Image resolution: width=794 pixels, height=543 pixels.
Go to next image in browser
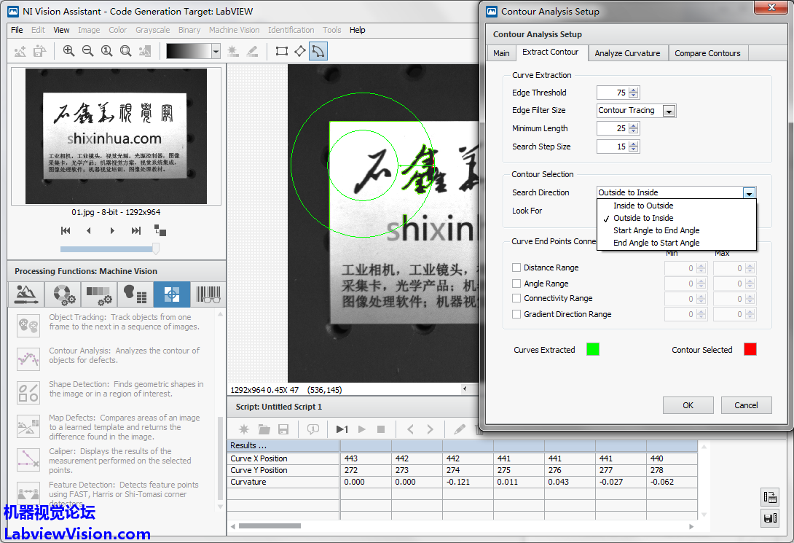pyautogui.click(x=112, y=230)
